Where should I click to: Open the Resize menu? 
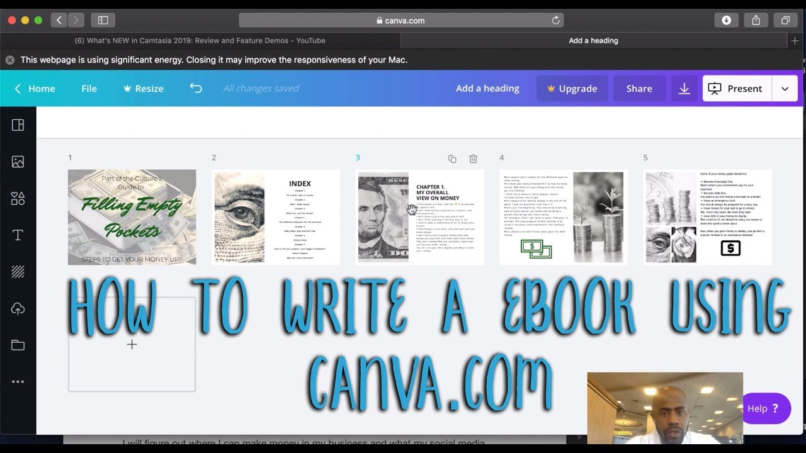tap(143, 89)
